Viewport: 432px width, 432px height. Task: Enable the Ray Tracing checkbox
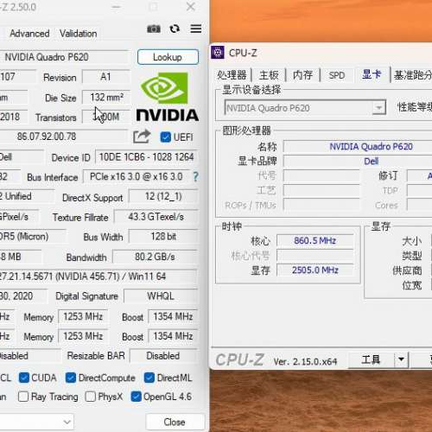(23, 397)
